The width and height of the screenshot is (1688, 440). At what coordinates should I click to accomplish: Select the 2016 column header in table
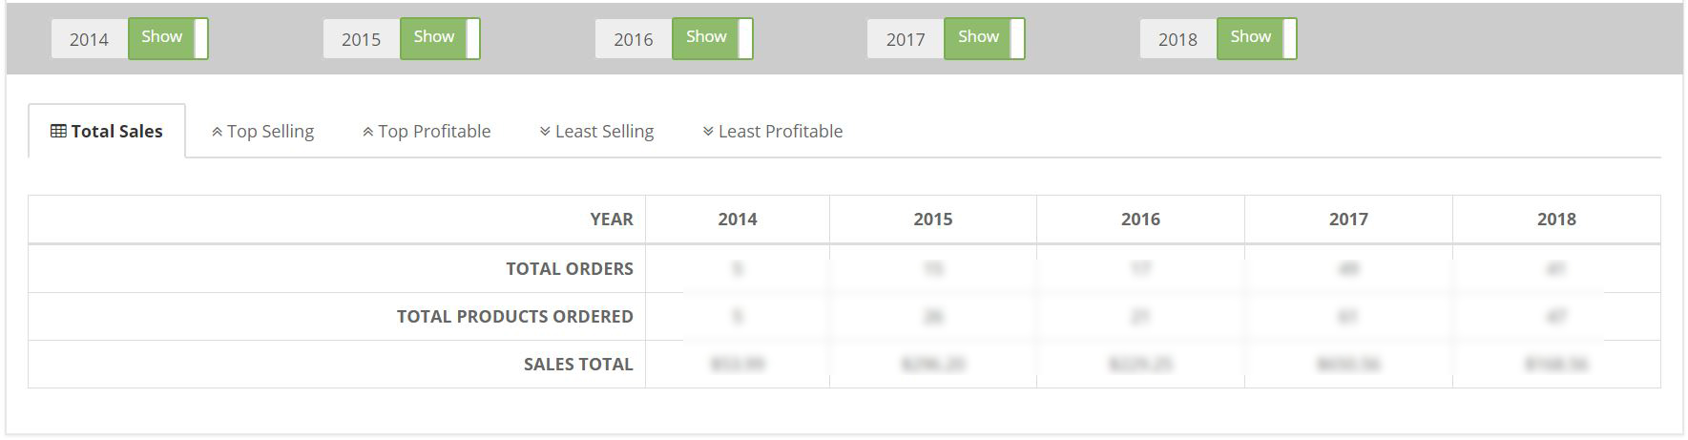1140,220
